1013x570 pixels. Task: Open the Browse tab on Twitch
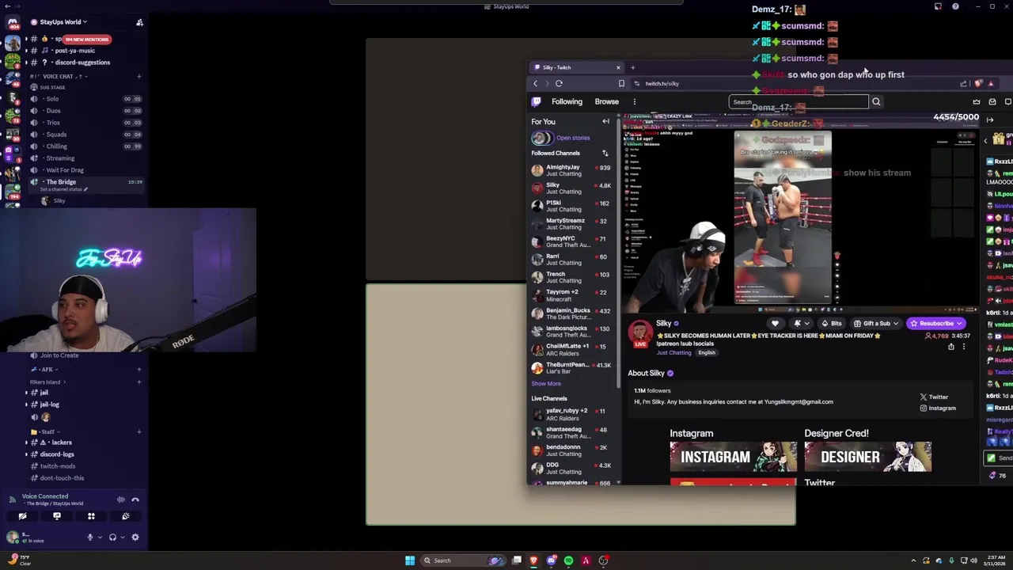607,101
